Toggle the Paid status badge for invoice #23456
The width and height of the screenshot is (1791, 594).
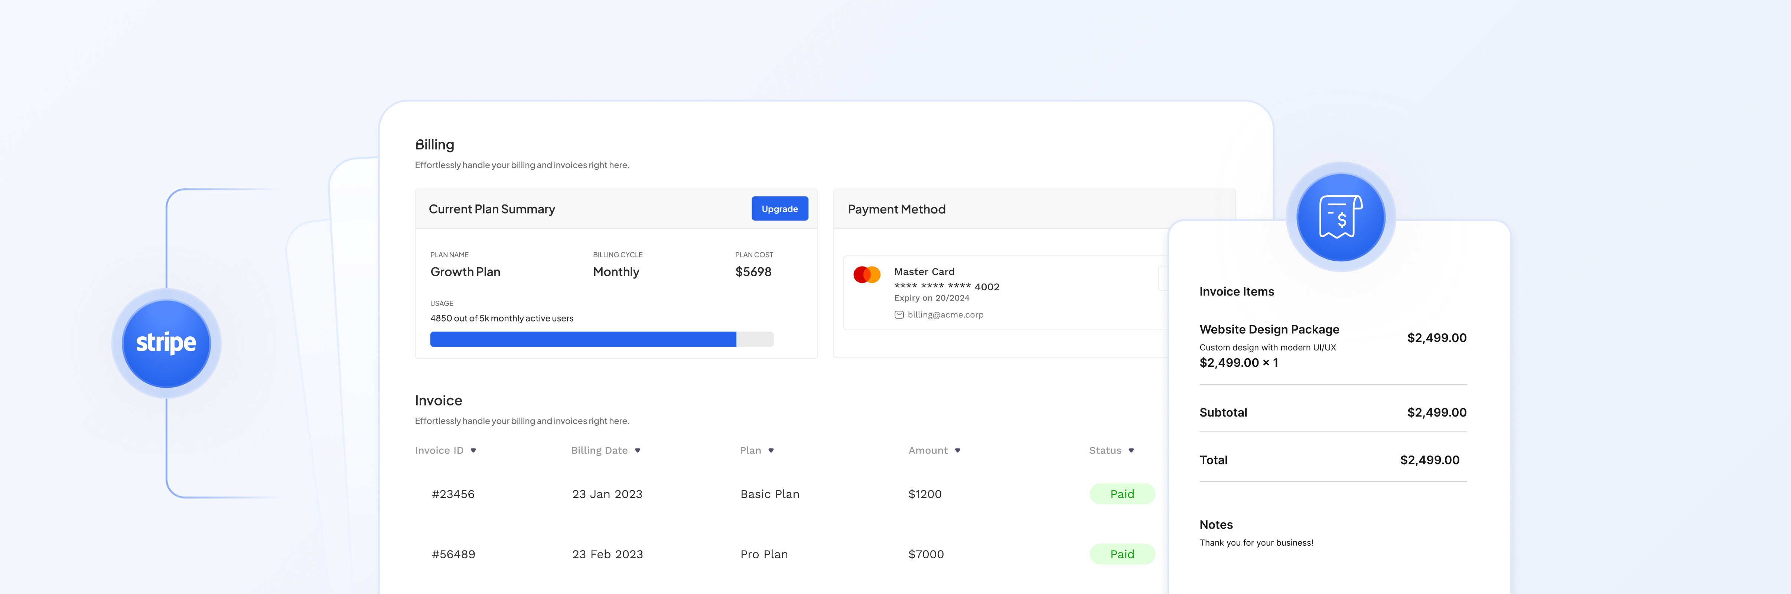coord(1122,494)
